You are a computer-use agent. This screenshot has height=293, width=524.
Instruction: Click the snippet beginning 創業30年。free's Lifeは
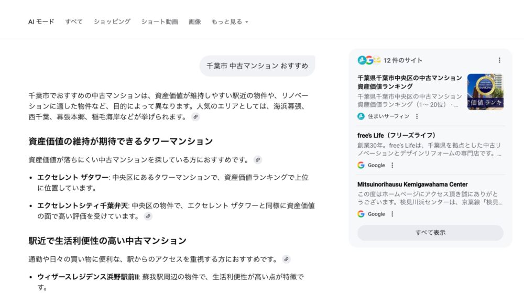[430, 149]
